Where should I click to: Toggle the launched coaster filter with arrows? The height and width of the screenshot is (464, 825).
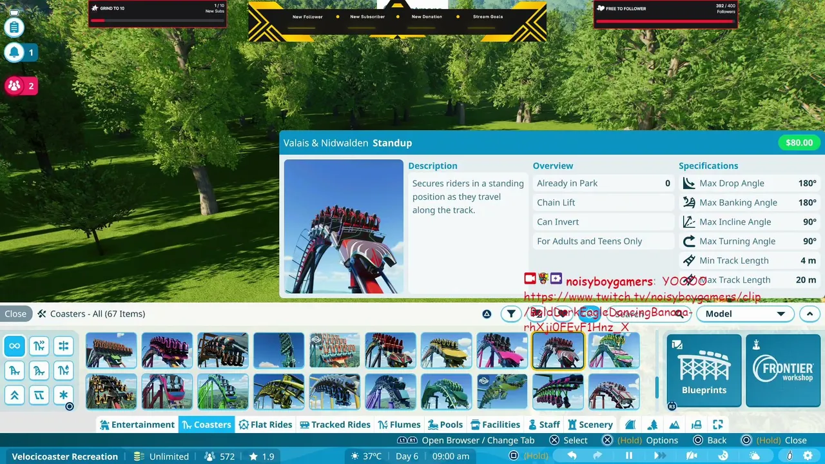pyautogui.click(x=39, y=346)
